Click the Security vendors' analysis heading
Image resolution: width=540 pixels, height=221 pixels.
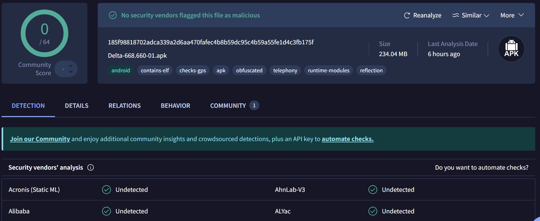(45, 167)
